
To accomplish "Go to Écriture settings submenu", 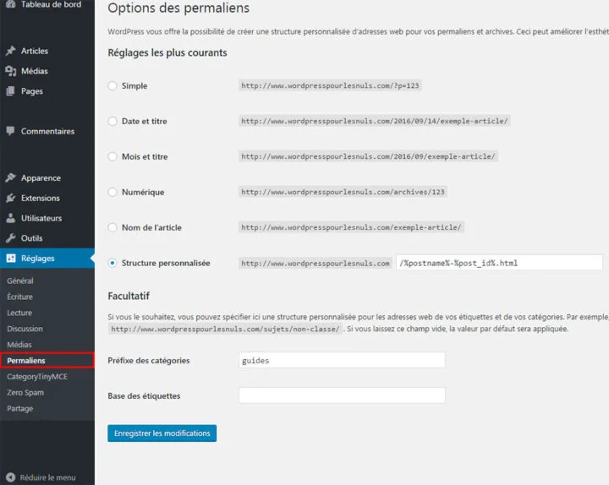I will pyautogui.click(x=19, y=297).
